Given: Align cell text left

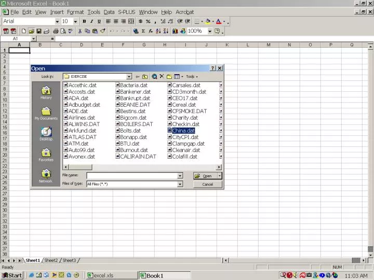Looking at the screenshot, I should 108,21.
